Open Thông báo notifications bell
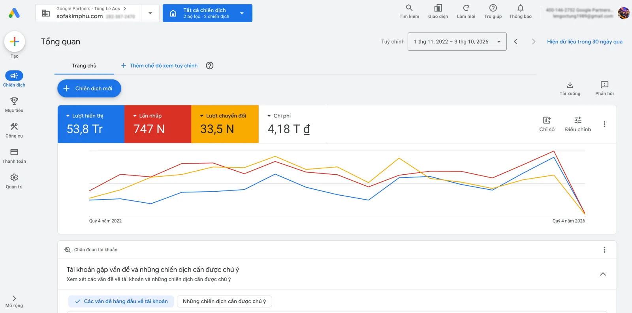The height and width of the screenshot is (313, 632). 521,11
